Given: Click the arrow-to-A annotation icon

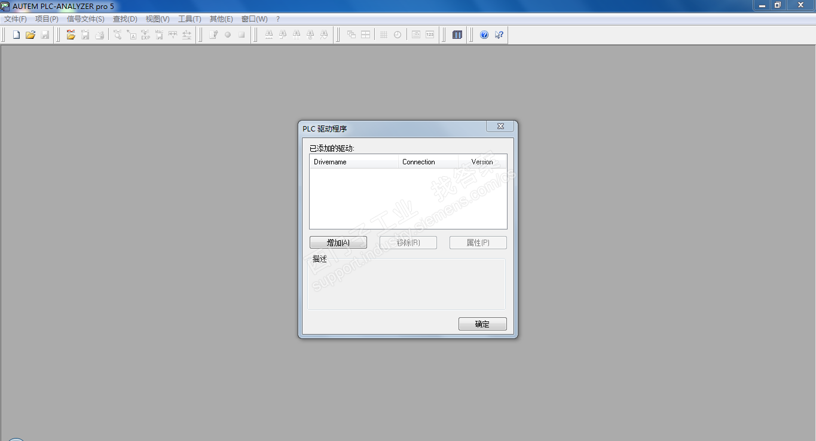Looking at the screenshot, I should 132,35.
